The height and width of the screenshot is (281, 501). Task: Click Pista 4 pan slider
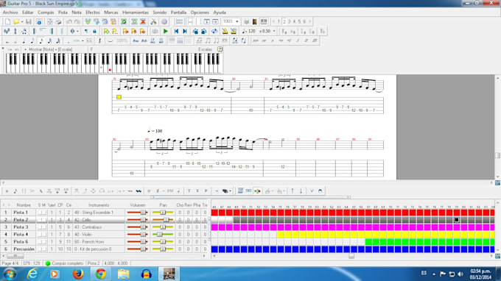pos(163,235)
